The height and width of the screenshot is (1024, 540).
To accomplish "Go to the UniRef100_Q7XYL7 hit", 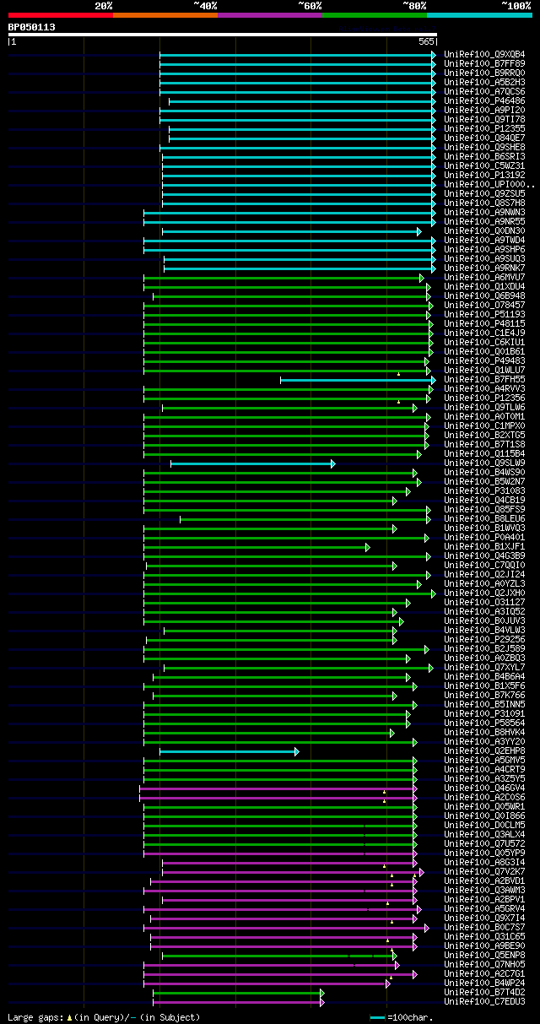I will pyautogui.click(x=484, y=668).
